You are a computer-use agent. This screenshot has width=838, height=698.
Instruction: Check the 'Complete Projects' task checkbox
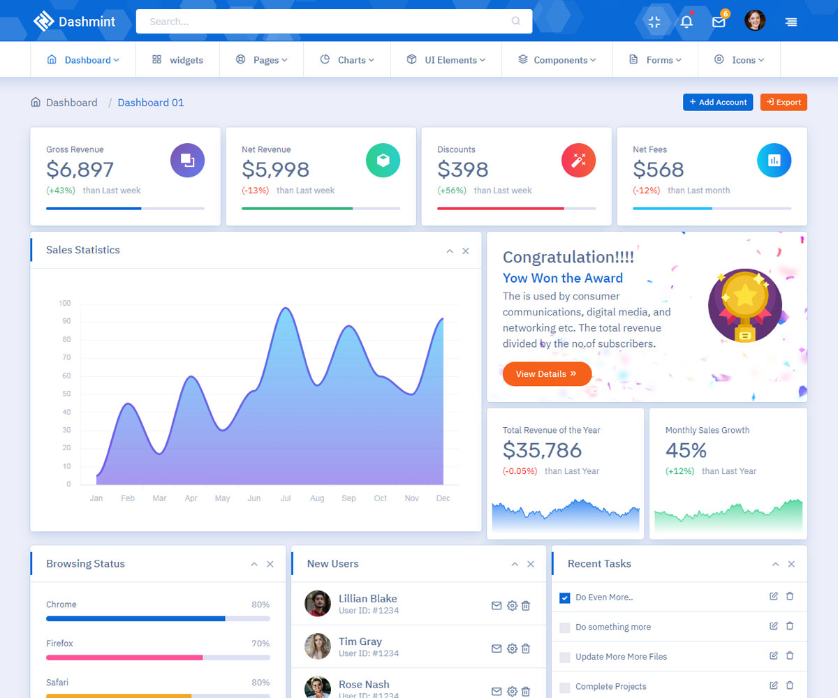[x=565, y=688]
